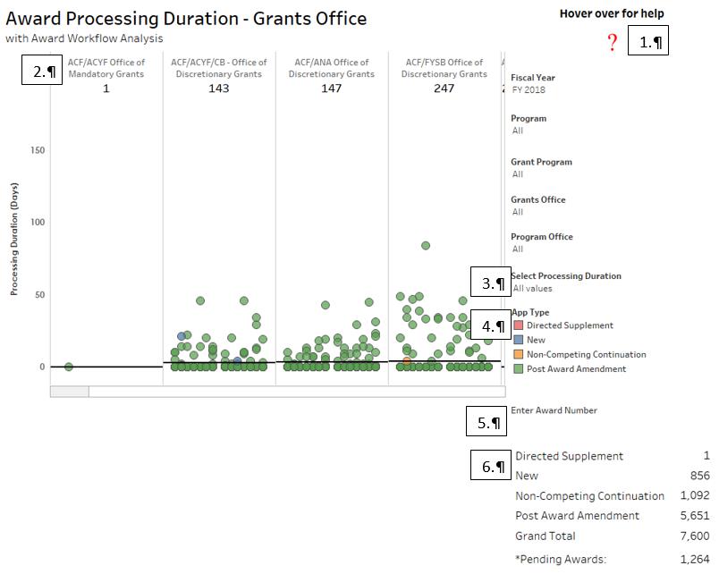Click the ACF/ANA Office of Discretionary Grants header
719x574 pixels.
click(331, 68)
